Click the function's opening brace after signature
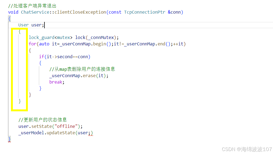 coord(9,19)
